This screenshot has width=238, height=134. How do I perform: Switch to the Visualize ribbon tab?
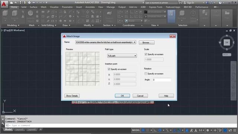tap(54, 7)
